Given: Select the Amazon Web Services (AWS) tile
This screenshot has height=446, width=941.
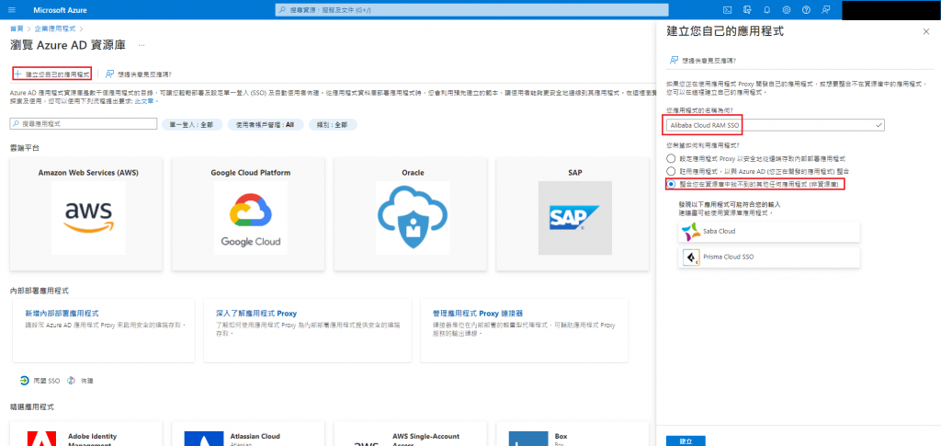Looking at the screenshot, I should tap(87, 213).
